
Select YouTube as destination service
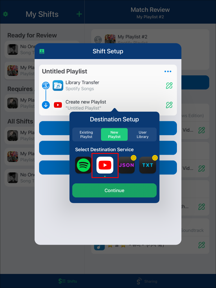pos(105,165)
